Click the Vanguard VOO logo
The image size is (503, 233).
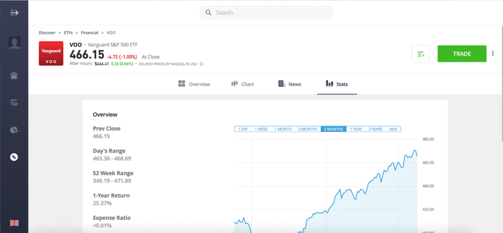(51, 53)
